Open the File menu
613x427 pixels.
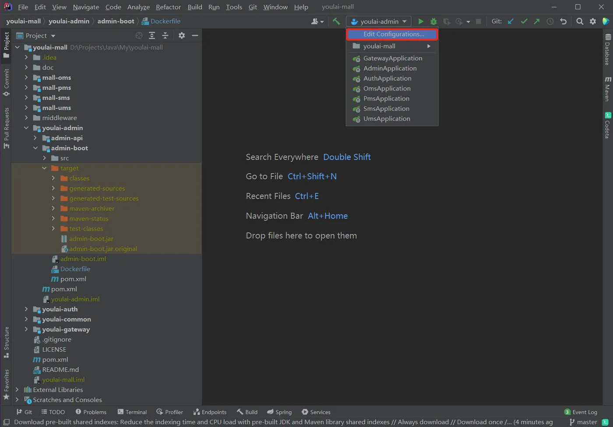coord(23,7)
